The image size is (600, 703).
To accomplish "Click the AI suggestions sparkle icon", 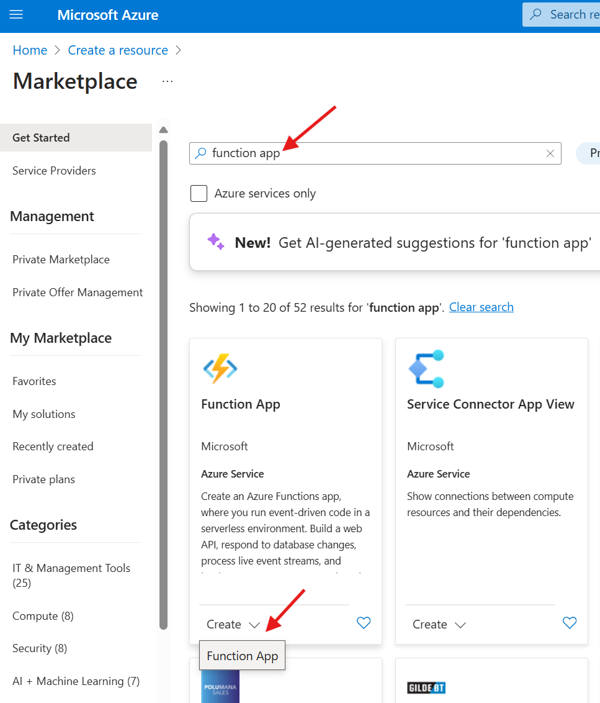I will [215, 242].
